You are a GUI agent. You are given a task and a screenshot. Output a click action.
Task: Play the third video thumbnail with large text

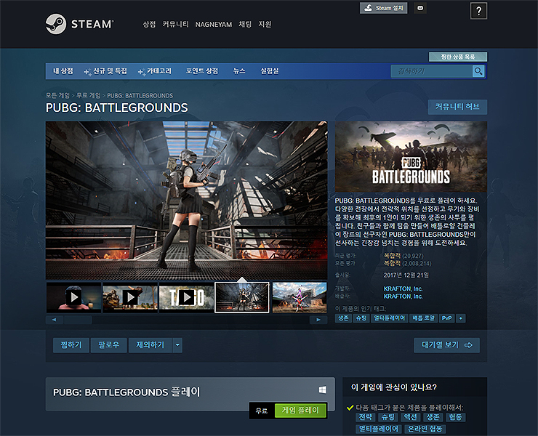coord(187,297)
